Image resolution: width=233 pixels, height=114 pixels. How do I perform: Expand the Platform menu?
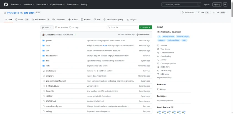tap(16, 4)
